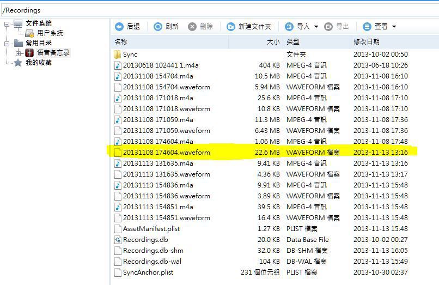The image size is (439, 285).
Task: Sort by the 修改日期 column header
Action: (x=394, y=42)
